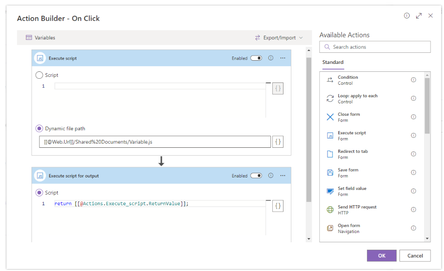Open the Variables panel icon
Screen dimensions: 444x271
(29, 38)
